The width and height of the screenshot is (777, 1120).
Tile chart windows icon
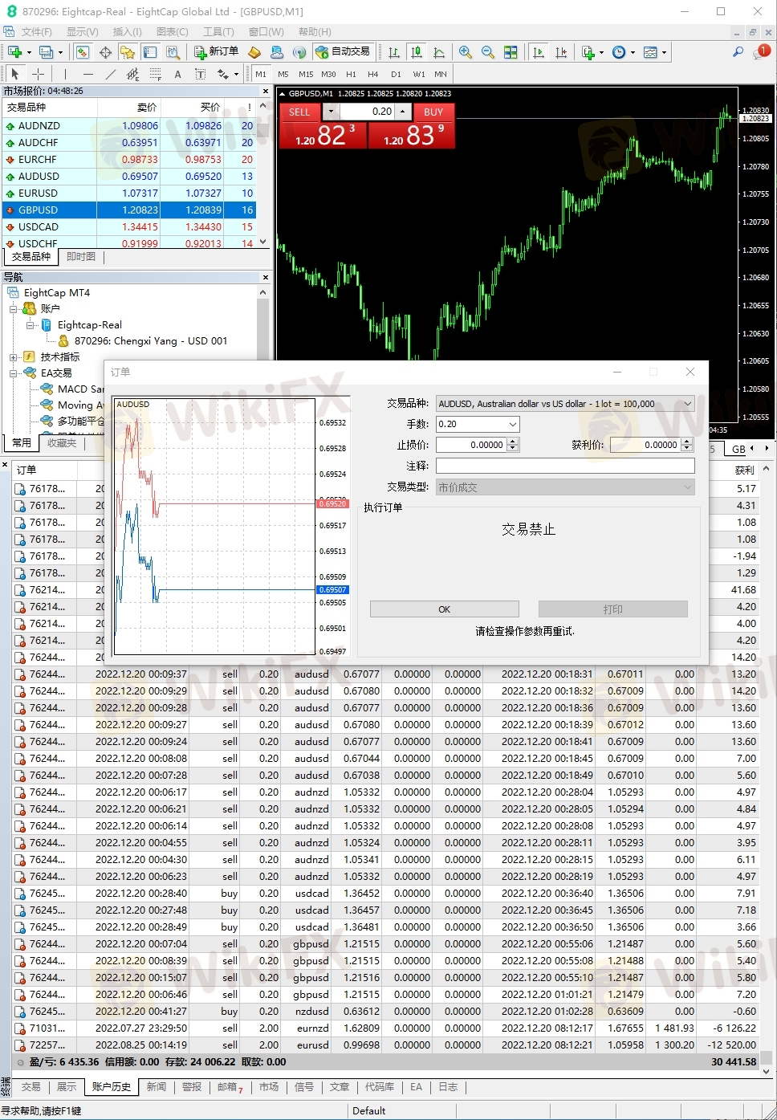[511, 52]
